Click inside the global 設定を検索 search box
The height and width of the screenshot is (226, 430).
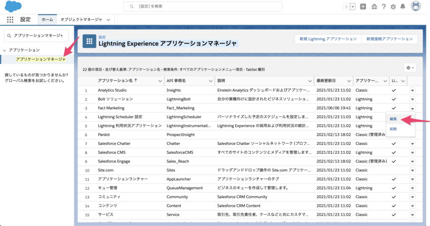tap(203, 6)
